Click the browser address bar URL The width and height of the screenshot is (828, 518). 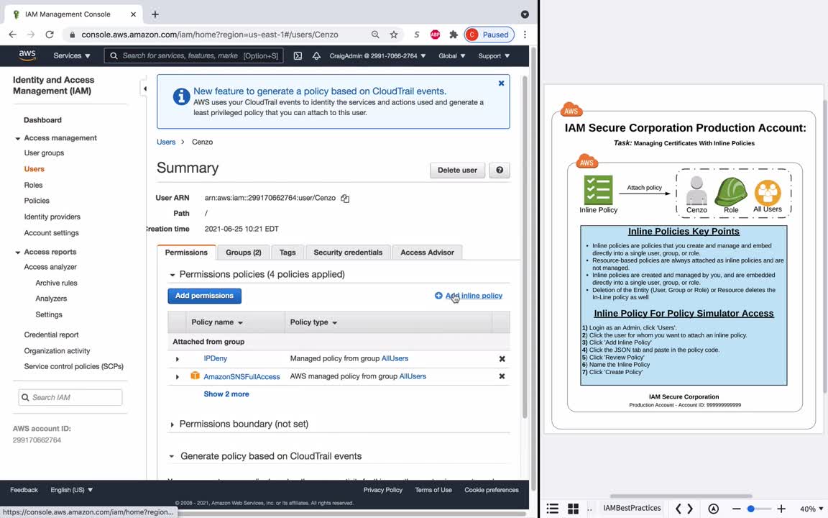(x=210, y=35)
